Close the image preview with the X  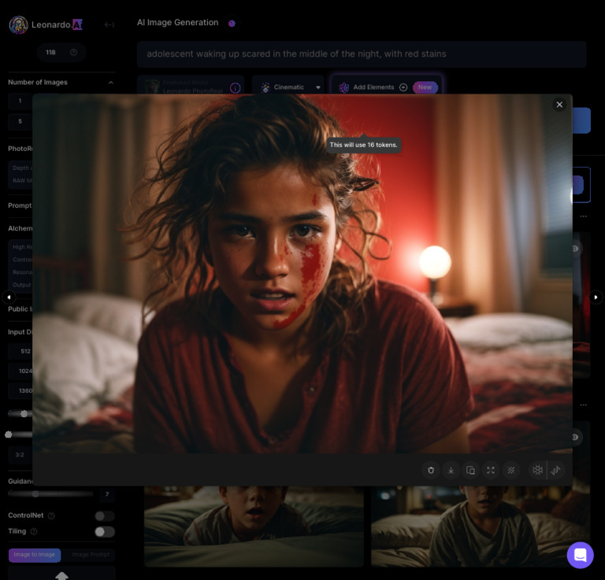(559, 105)
